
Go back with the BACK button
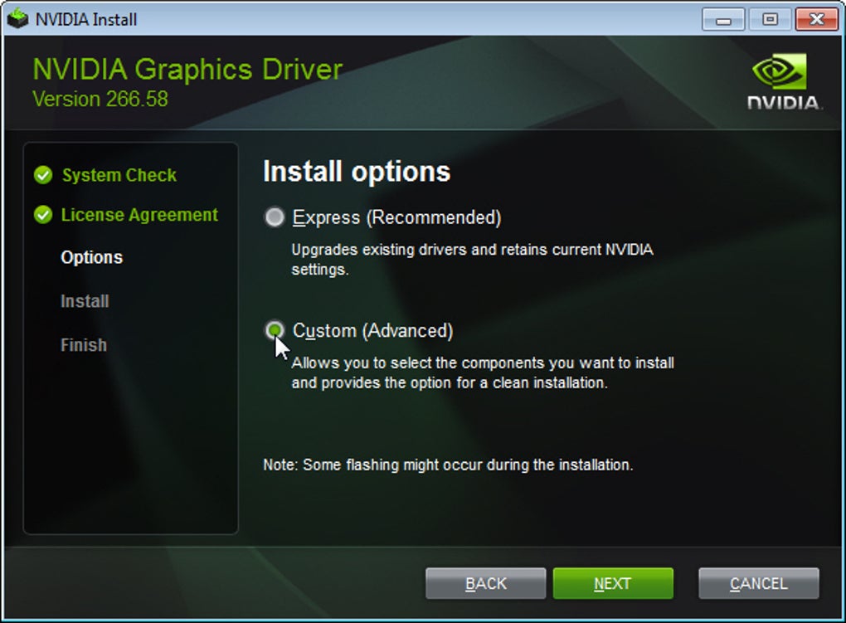pos(485,583)
